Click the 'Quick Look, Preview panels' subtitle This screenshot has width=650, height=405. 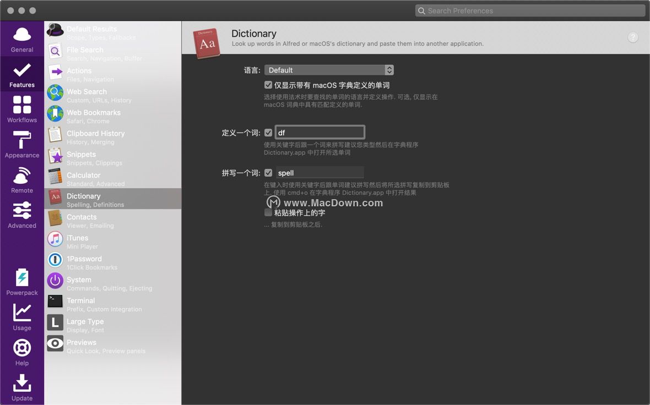[x=106, y=351]
